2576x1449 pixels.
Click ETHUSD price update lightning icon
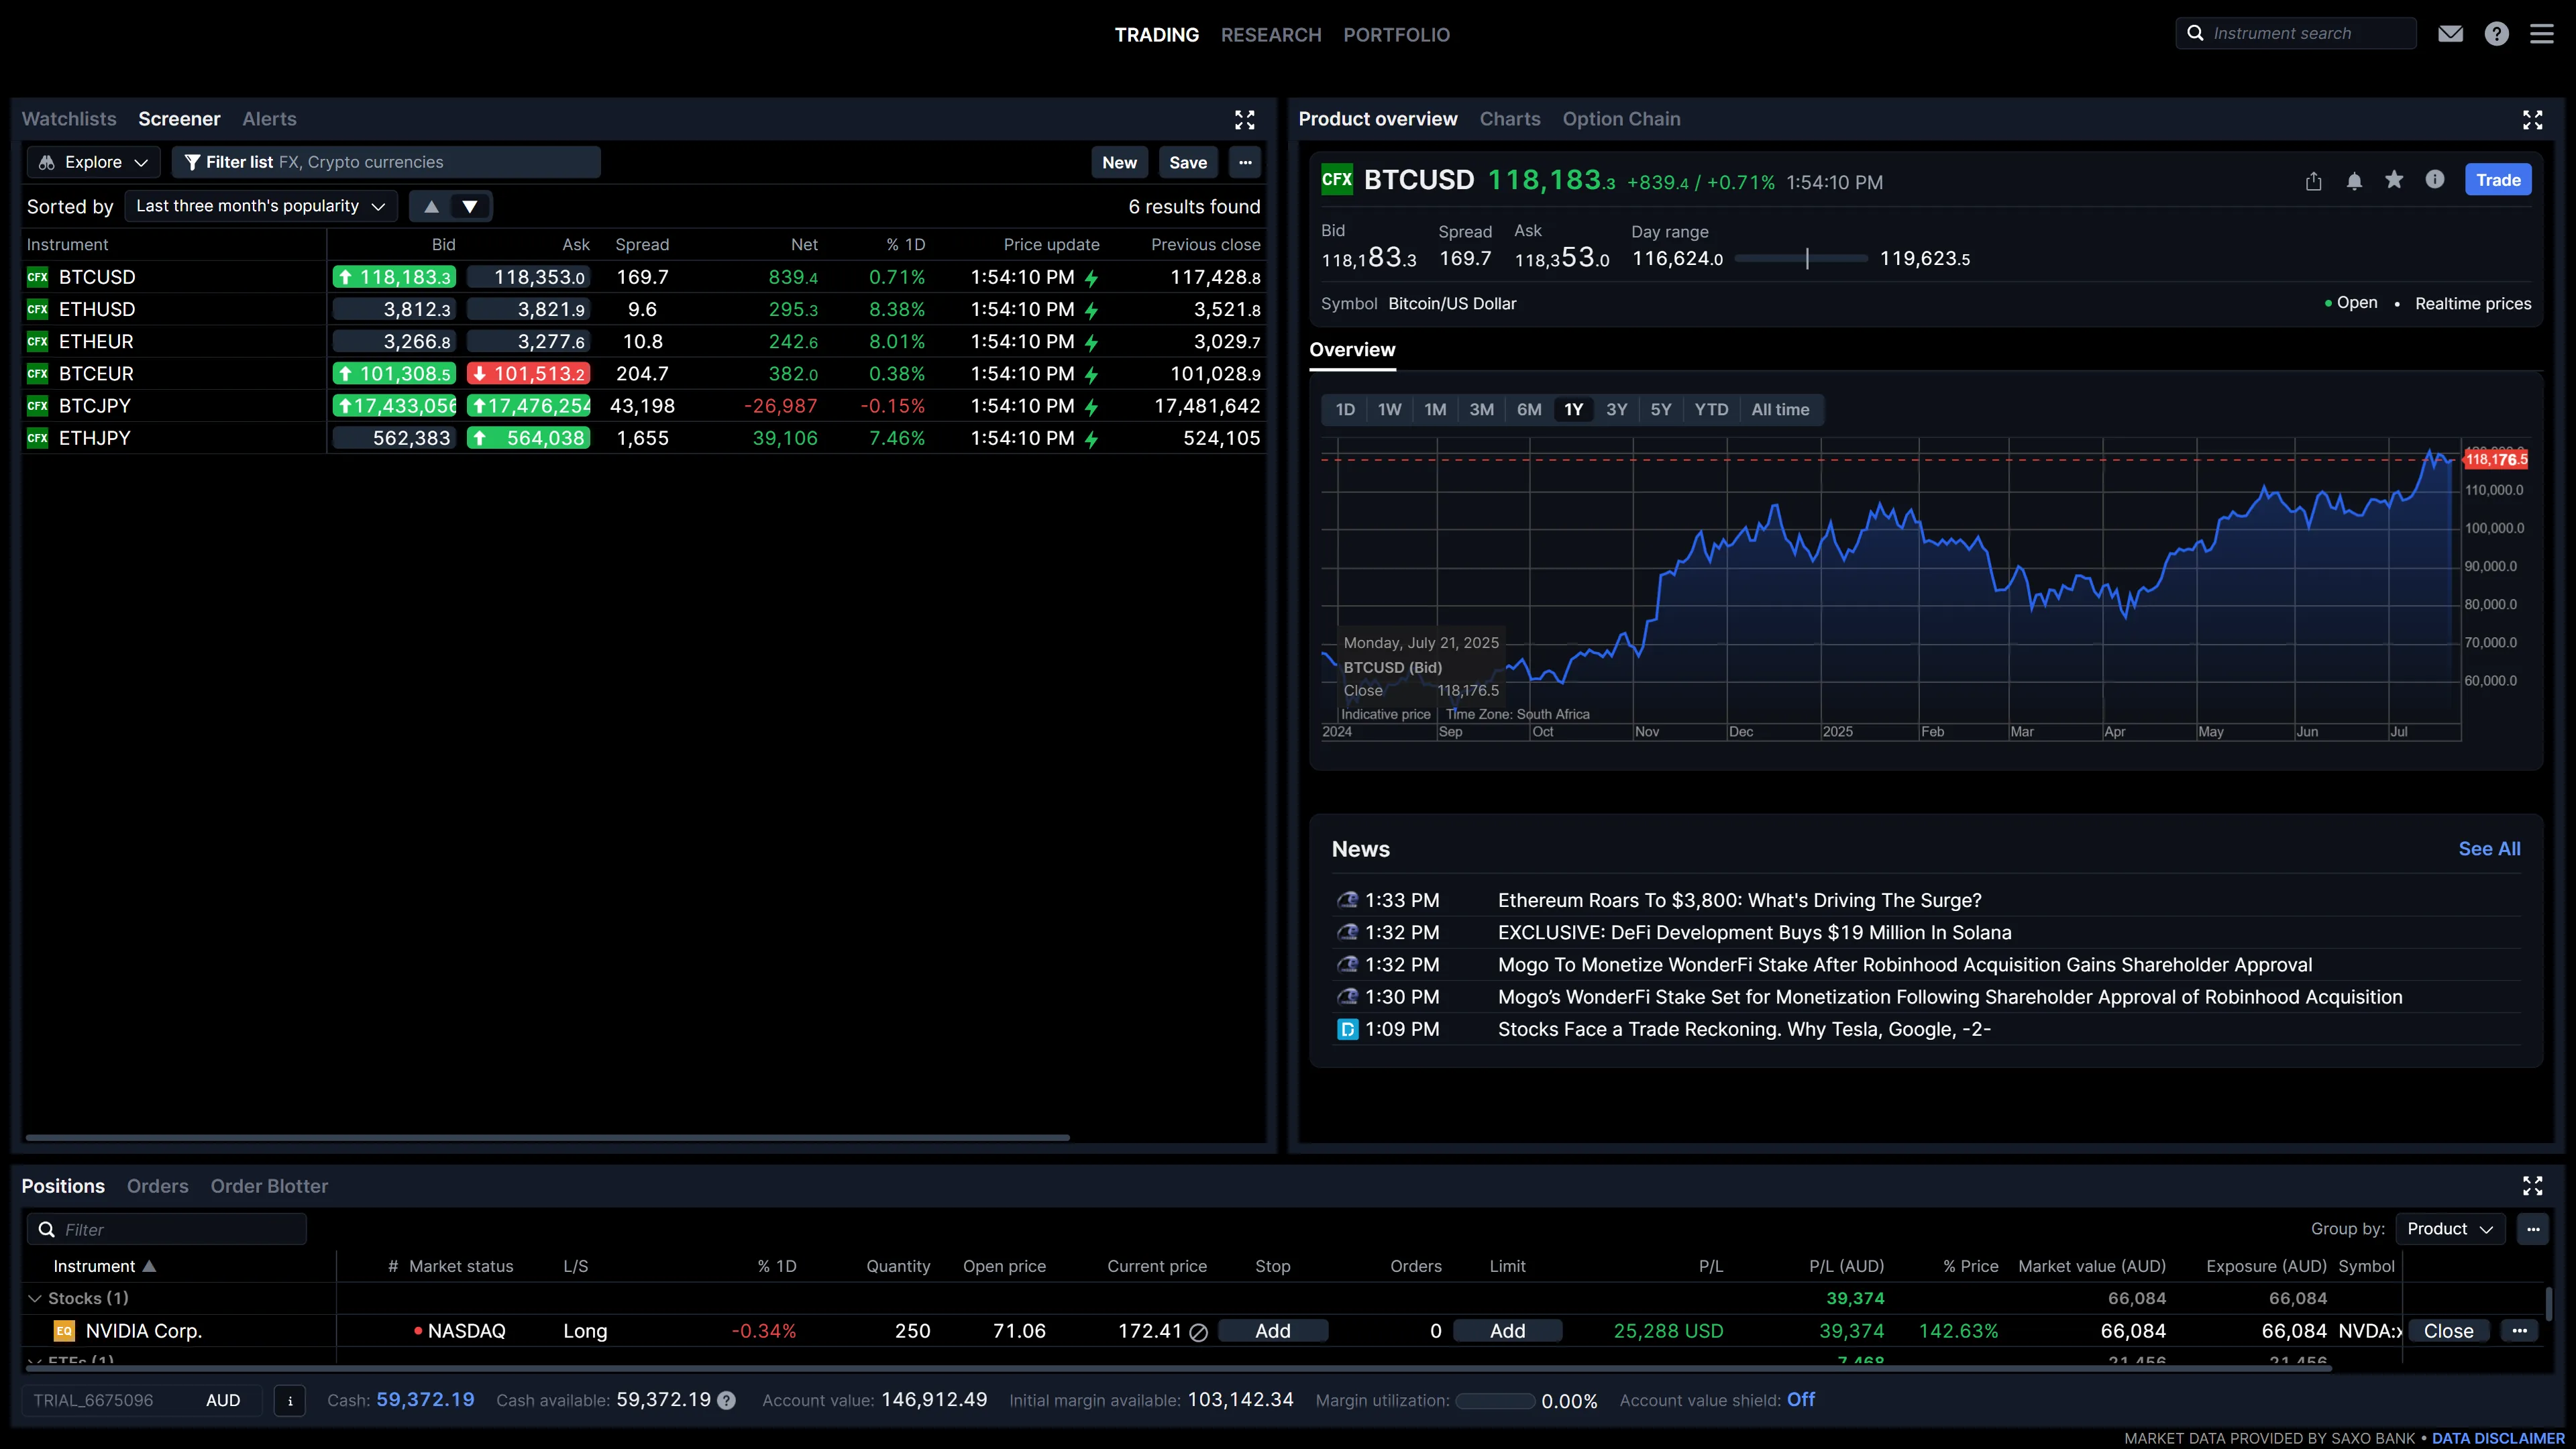click(1091, 310)
